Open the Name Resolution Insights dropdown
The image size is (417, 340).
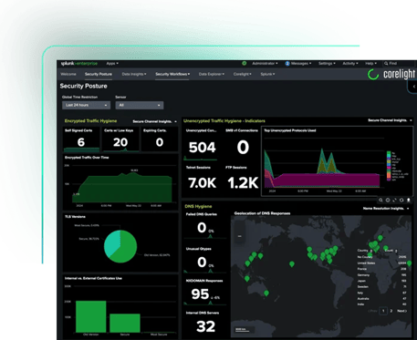(386, 209)
